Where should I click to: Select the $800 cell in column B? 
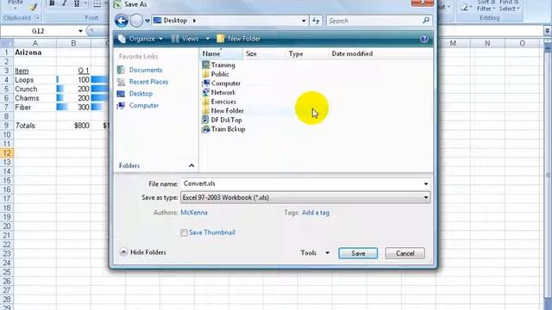[73, 126]
